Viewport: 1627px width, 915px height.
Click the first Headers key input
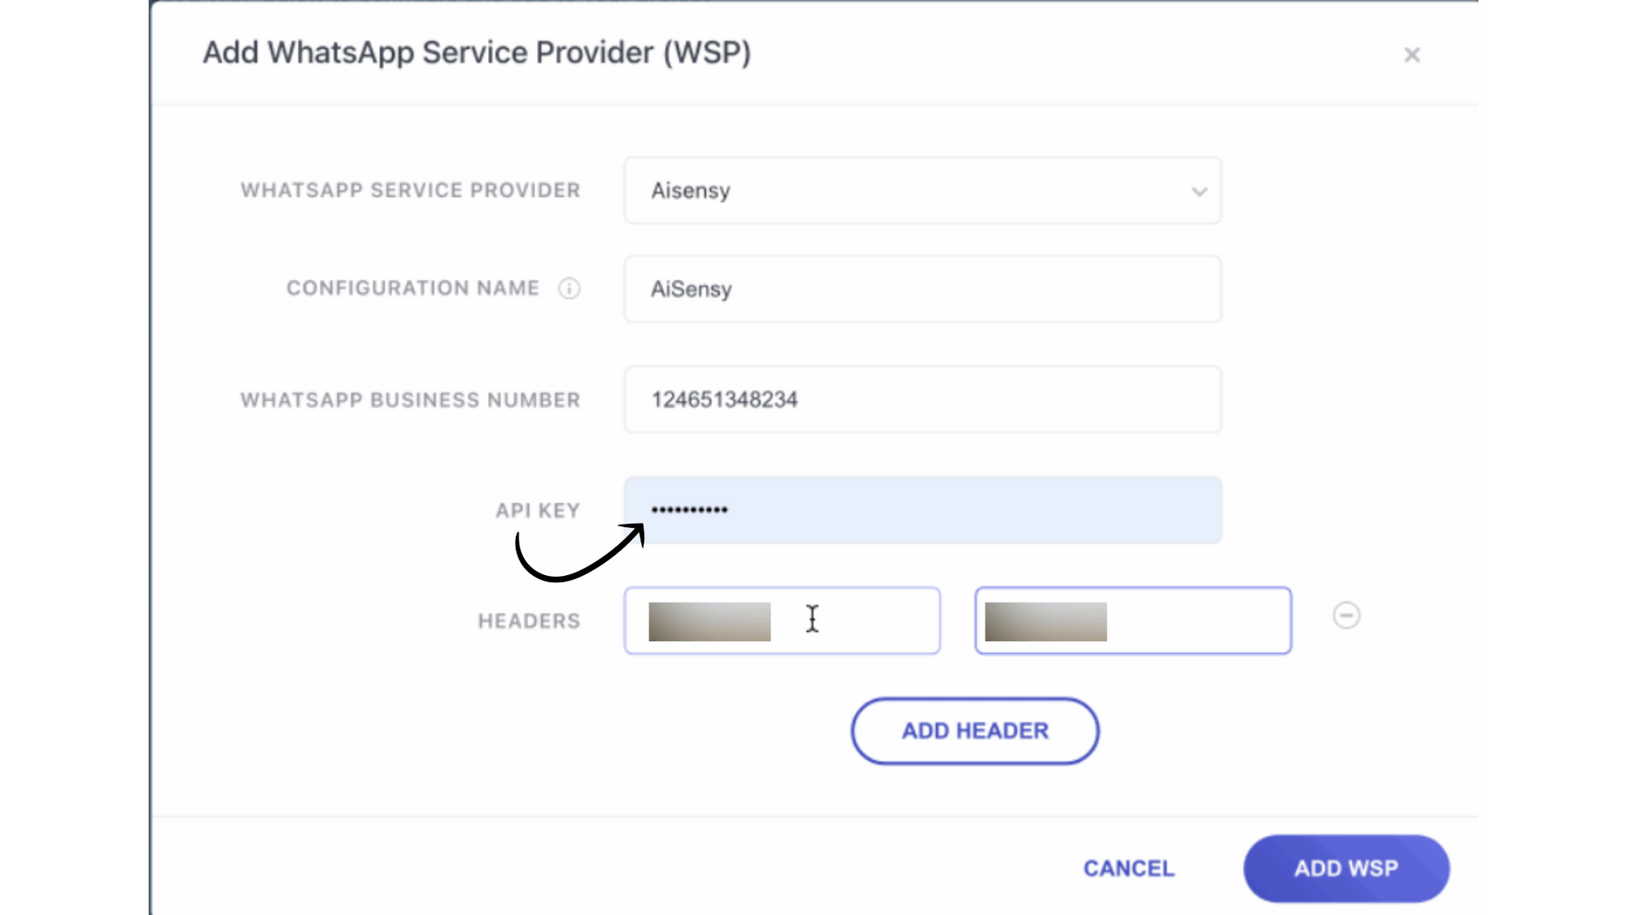point(782,621)
